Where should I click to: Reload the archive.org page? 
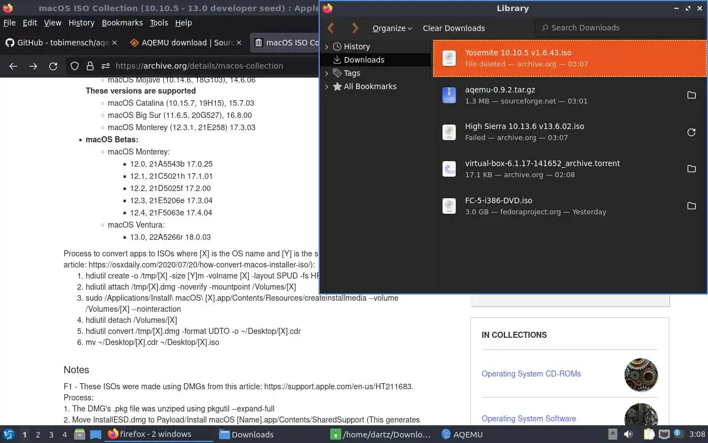click(x=53, y=66)
